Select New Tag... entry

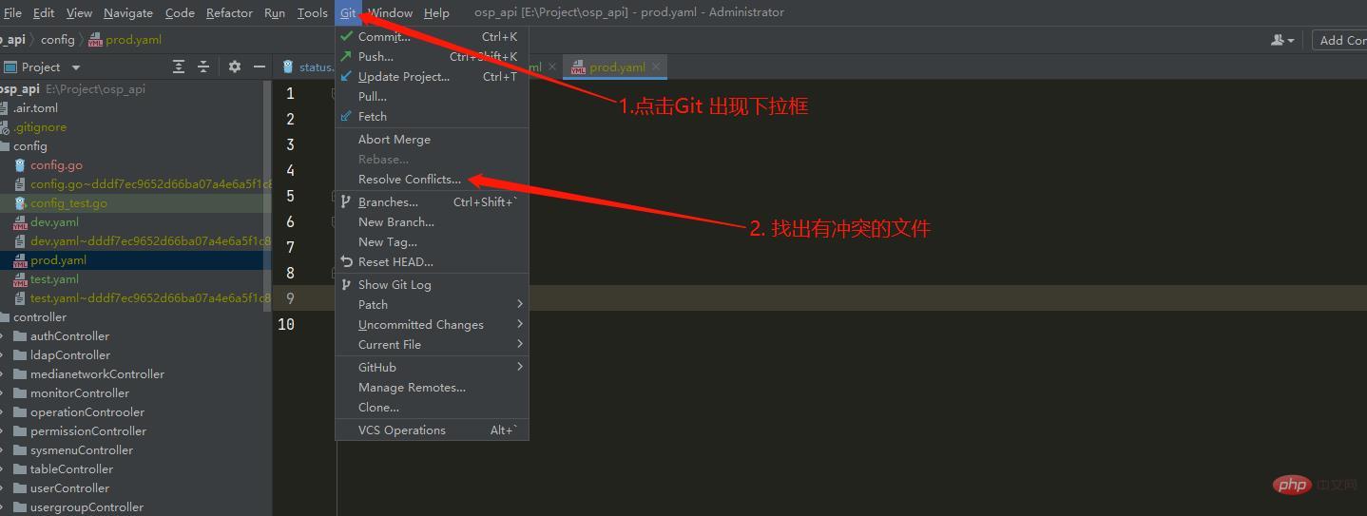(x=432, y=242)
